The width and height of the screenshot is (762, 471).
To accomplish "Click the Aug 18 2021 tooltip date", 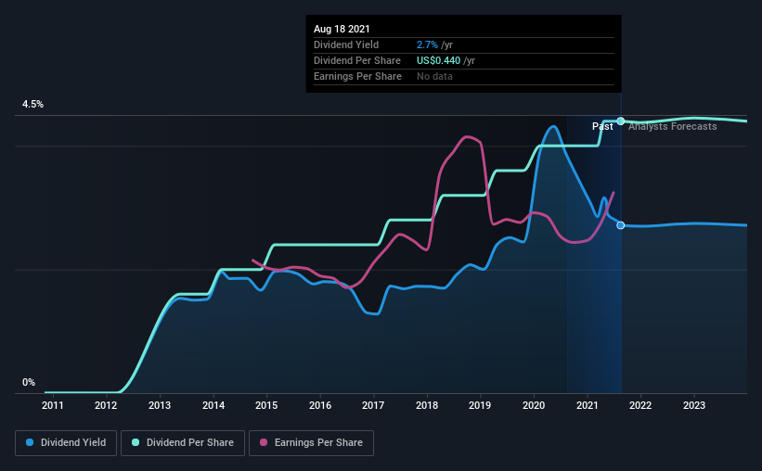I will [x=342, y=29].
